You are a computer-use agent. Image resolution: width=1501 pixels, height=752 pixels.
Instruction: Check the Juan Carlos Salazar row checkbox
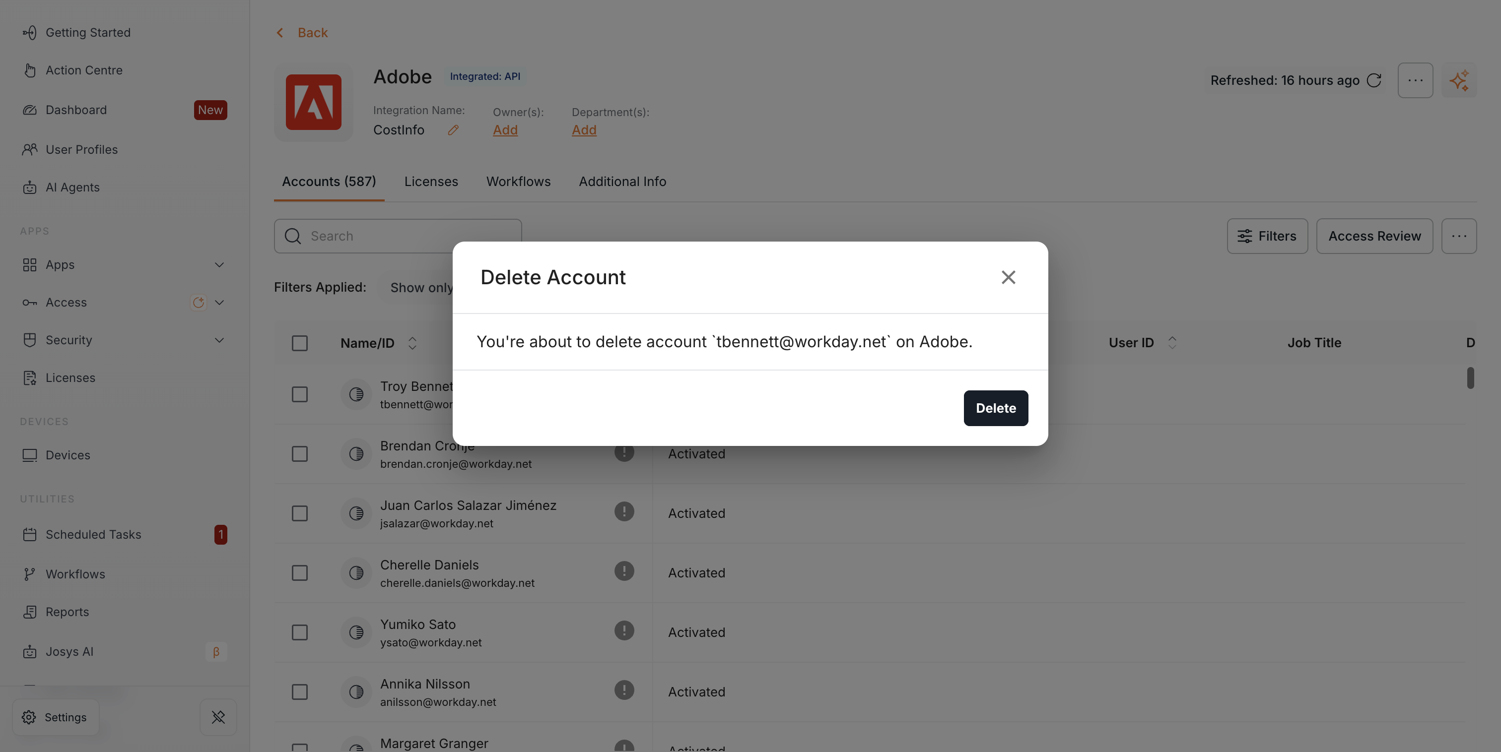pos(299,514)
